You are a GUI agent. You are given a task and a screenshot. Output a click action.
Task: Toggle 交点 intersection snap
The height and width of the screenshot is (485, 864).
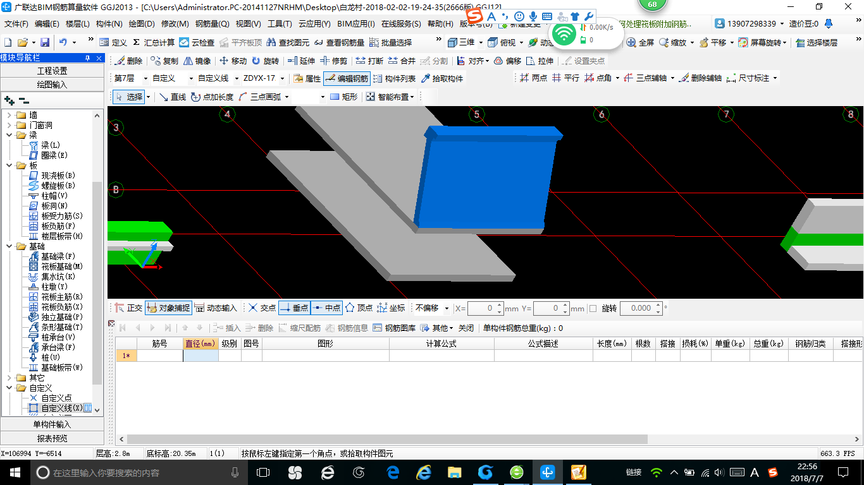coord(262,308)
